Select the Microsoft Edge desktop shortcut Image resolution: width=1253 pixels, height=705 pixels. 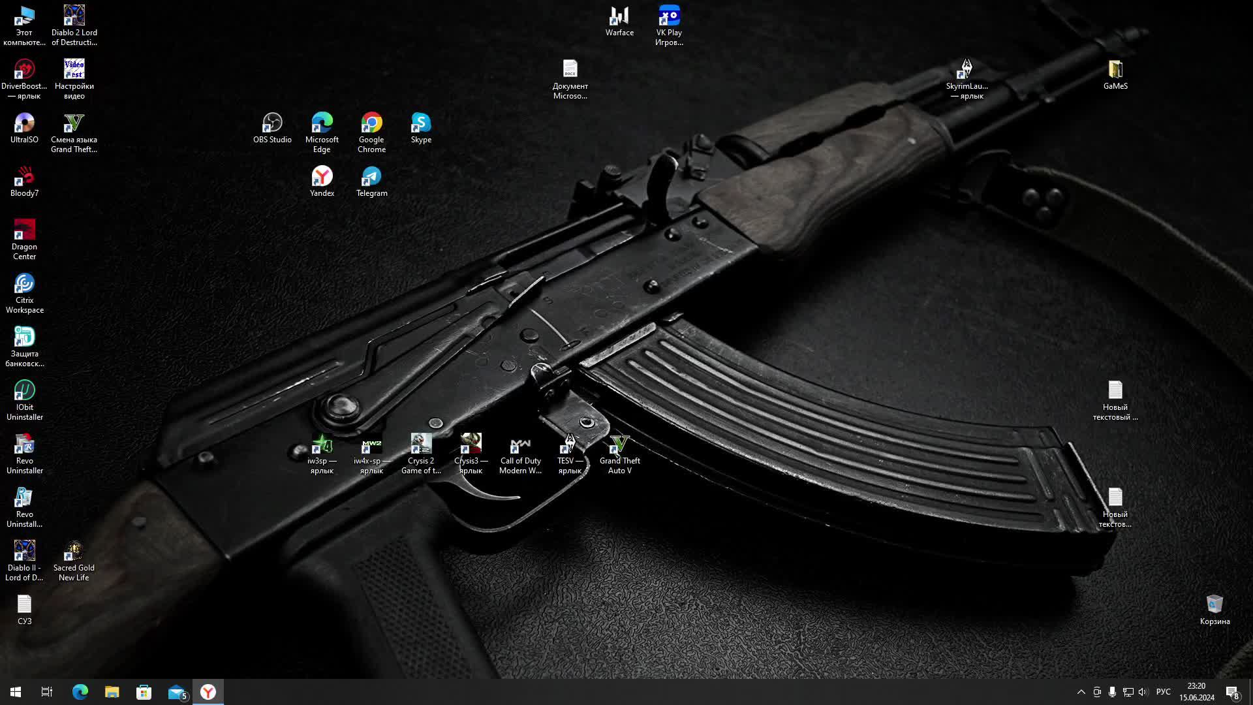click(x=322, y=133)
